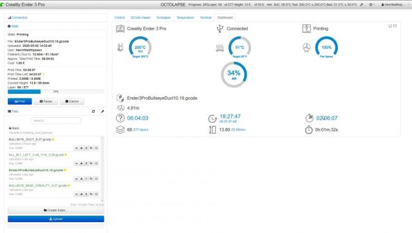
Task: Click the ETA clock icon
Action: click(x=212, y=118)
